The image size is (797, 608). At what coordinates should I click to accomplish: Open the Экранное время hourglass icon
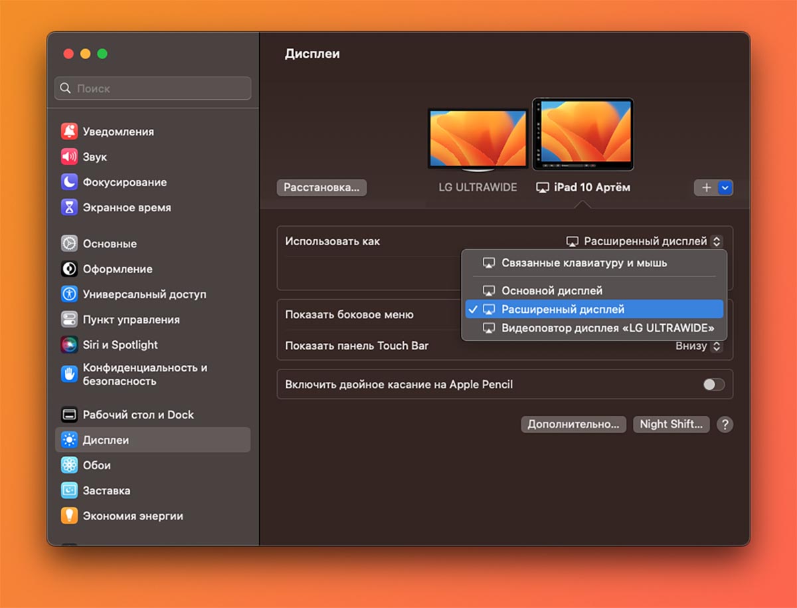point(69,207)
